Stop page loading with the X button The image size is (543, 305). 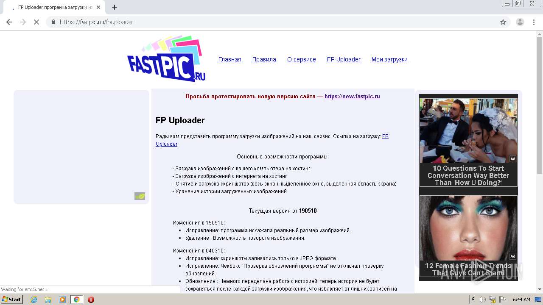pos(36,22)
